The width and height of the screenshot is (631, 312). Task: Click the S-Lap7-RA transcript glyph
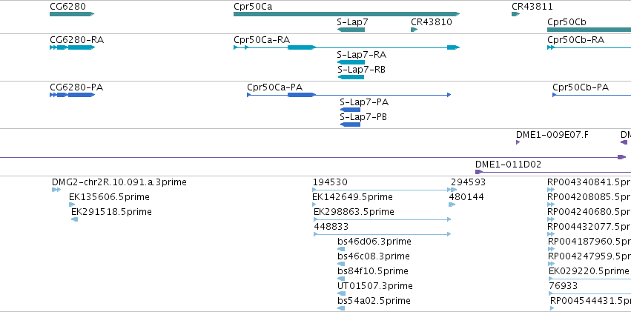click(x=351, y=62)
